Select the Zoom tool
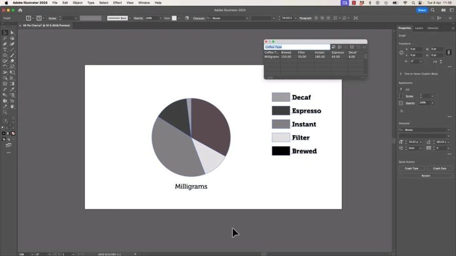456x256 pixels. [x=5, y=112]
